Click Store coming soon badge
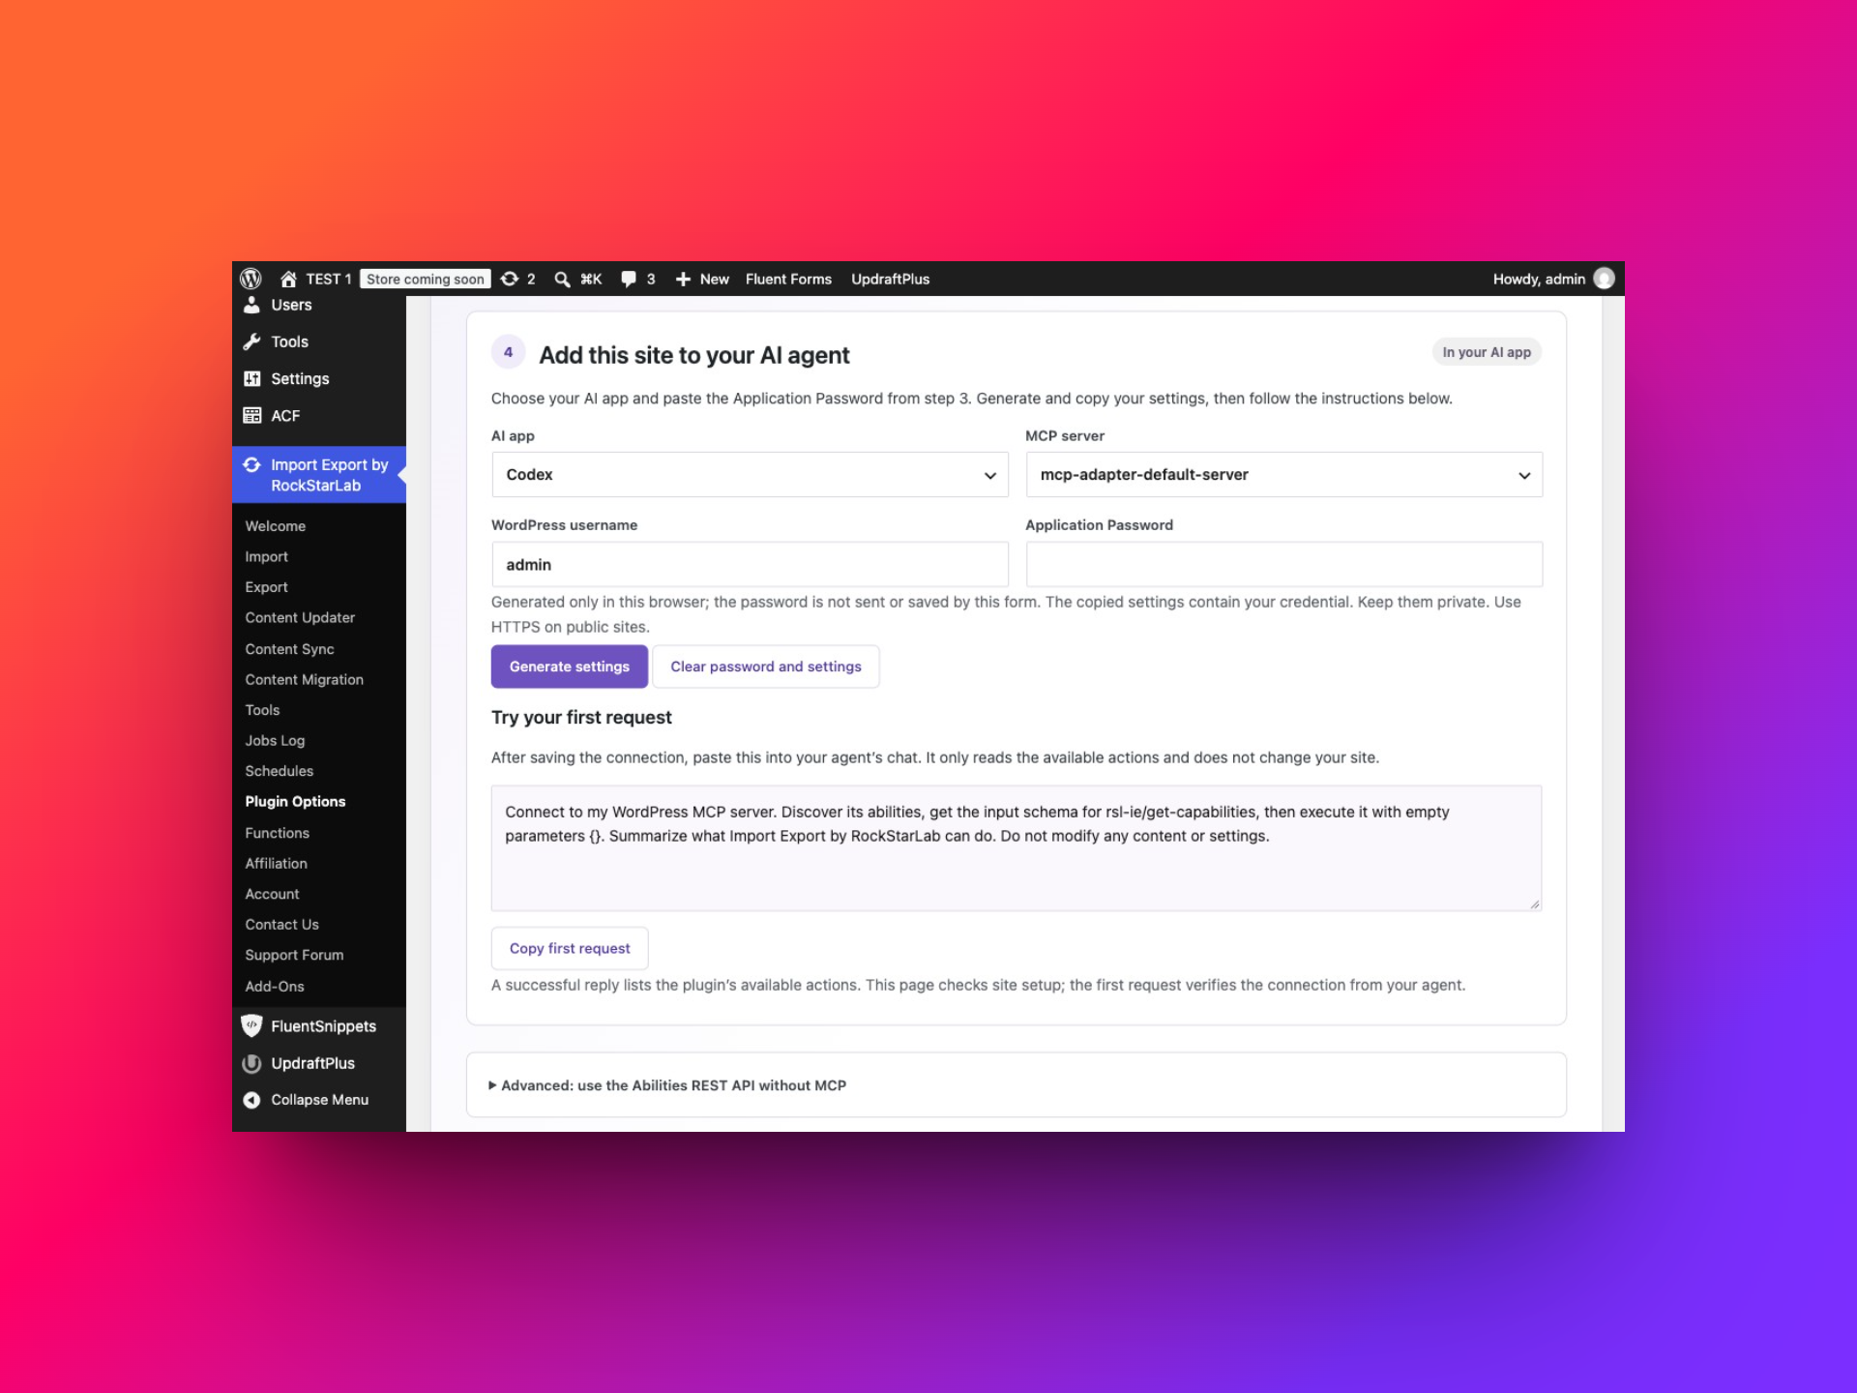Screen dimensions: 1857x1393 426,279
